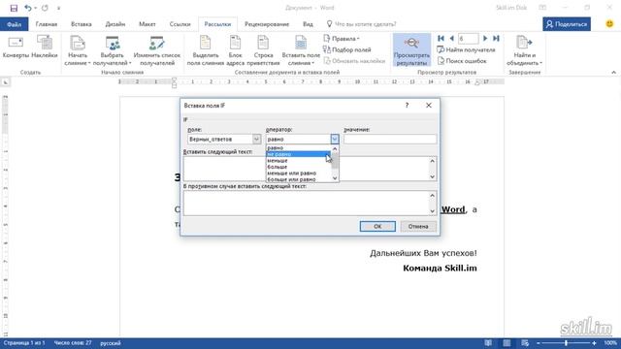Switch to the Главная tab
This screenshot has width=621, height=349.
coord(47,24)
